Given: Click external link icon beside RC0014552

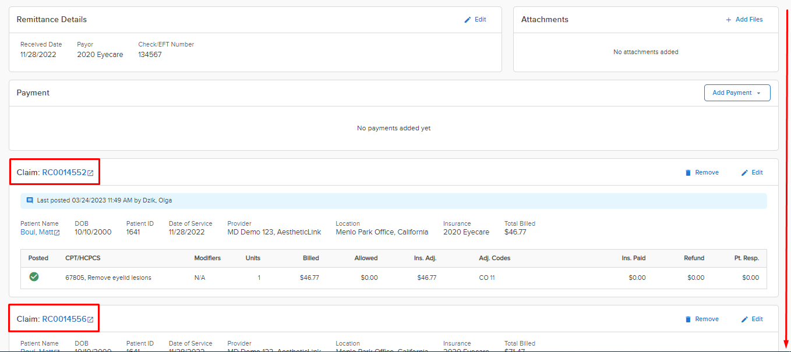Looking at the screenshot, I should (x=90, y=173).
